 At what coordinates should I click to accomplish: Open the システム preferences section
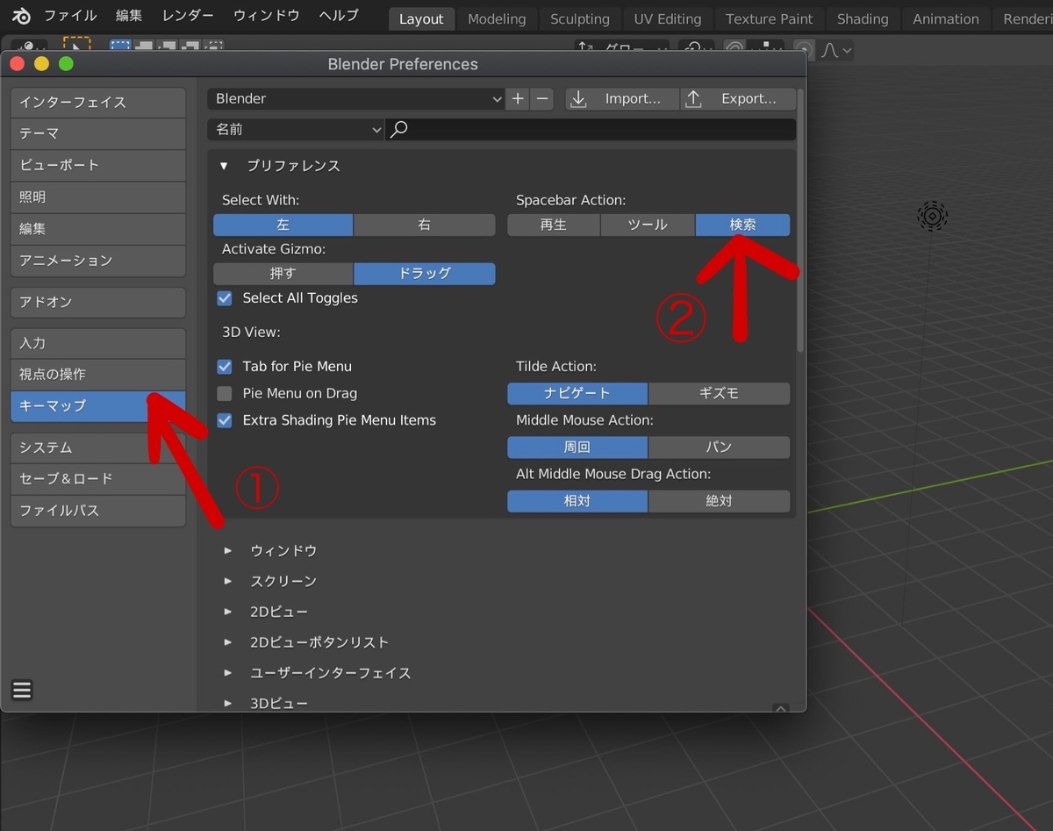[98, 447]
